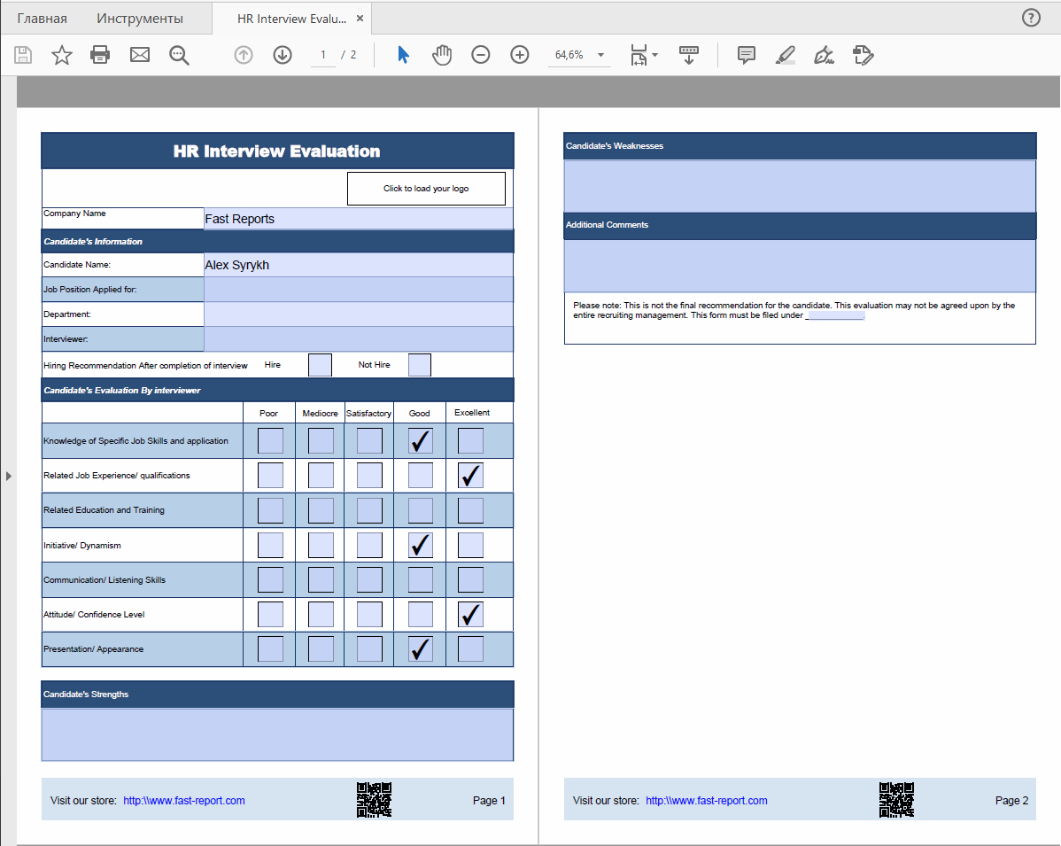Click the 'Page 2' footer label
The height and width of the screenshot is (846, 1061).
pos(1011,800)
